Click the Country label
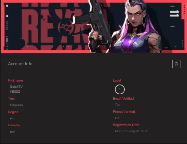This screenshot has width=187, height=144. click(x=14, y=125)
